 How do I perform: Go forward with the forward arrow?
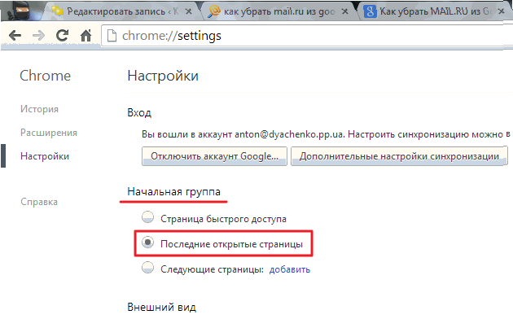(38, 35)
